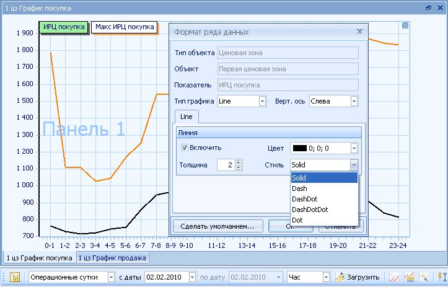Click the second chart icon right of Загрузить

409,277
